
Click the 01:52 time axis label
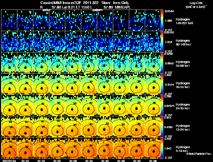[x=137, y=161]
